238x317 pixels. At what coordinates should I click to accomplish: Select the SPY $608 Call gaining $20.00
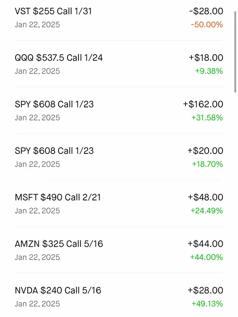click(x=54, y=151)
